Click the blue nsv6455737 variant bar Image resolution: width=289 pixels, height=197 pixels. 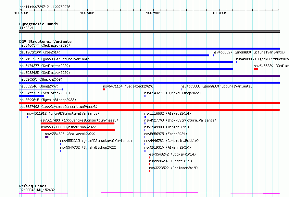point(31,96)
